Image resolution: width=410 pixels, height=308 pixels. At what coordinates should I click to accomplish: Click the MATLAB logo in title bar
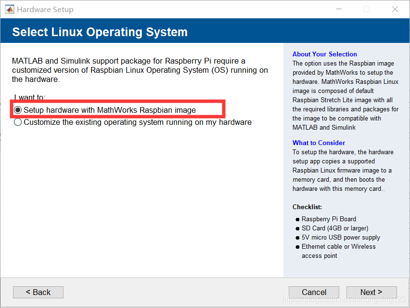pos(9,9)
